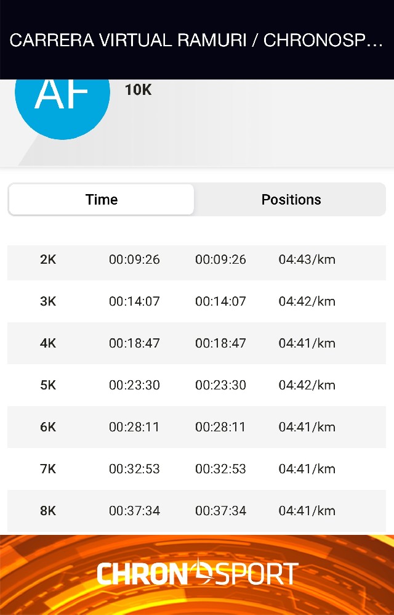Choose the 4K split label
Viewport: 394px width, 615px height.
(x=48, y=343)
